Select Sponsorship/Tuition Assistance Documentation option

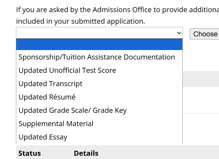[x=97, y=57]
